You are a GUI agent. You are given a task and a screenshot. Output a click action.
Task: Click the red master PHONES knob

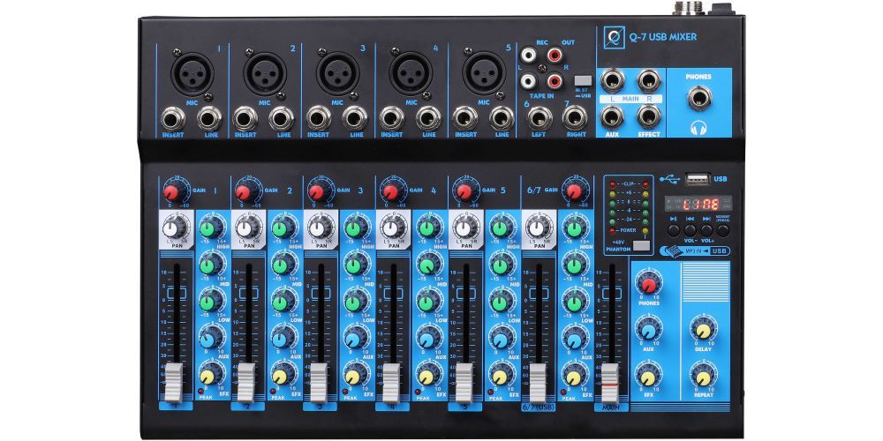pyautogui.click(x=648, y=284)
